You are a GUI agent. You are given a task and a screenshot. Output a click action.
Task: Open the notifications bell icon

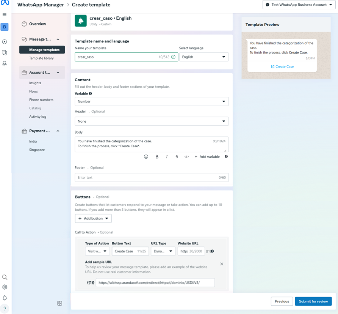[5, 298]
